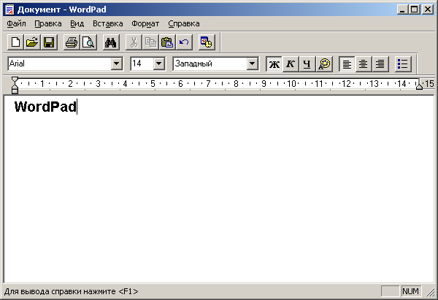
Task: Open Print Preview with the magnifier page icon
Action: point(88,42)
